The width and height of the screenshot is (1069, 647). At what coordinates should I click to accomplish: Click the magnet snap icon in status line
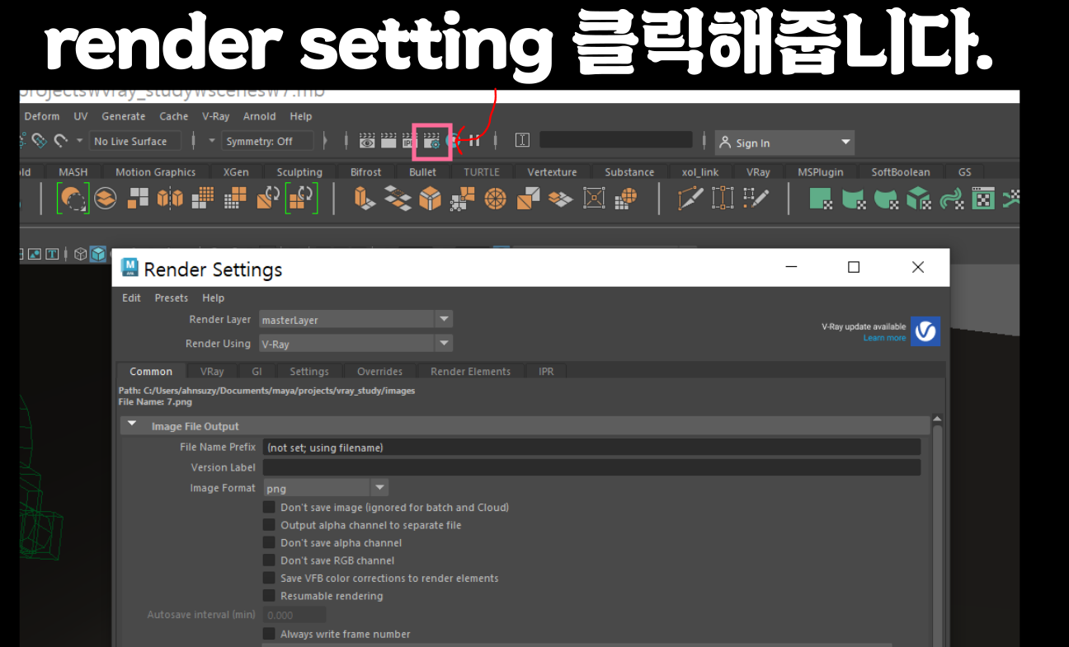point(60,141)
